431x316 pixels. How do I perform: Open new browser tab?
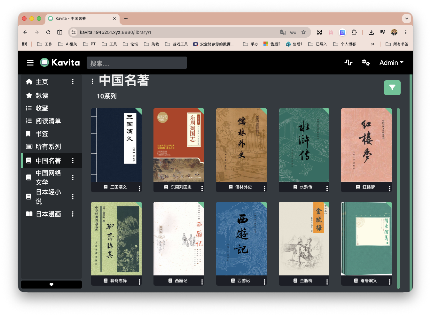pos(126,19)
